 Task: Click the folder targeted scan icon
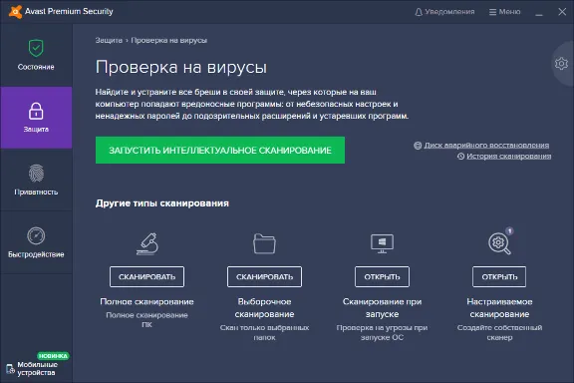click(264, 243)
